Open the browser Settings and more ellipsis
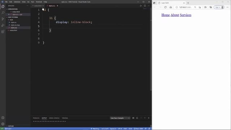 (227, 7)
